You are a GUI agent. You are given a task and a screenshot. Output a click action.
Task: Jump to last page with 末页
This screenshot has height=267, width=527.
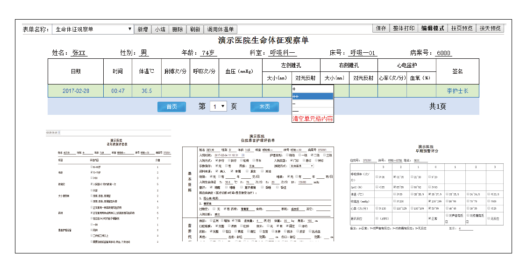point(264,106)
